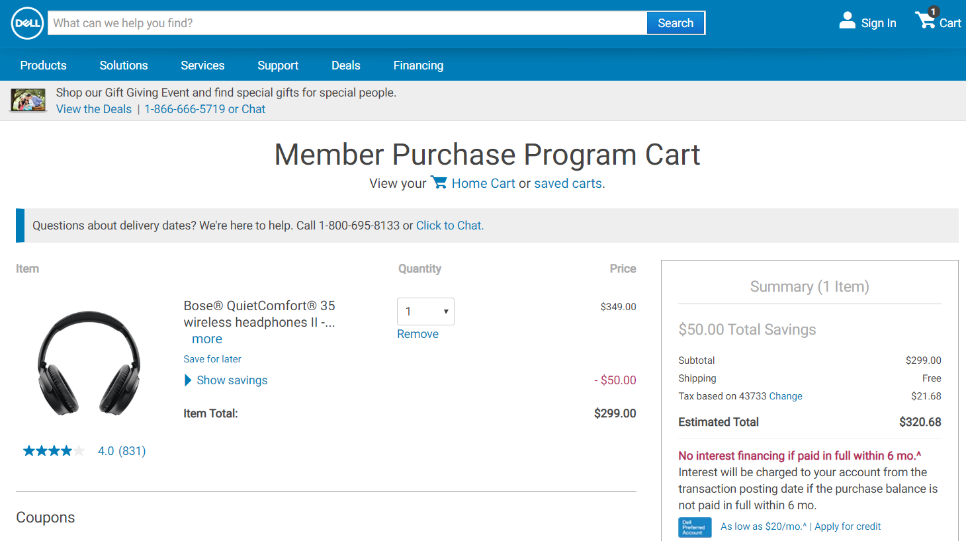Open the Bose headphones product image

(x=89, y=363)
